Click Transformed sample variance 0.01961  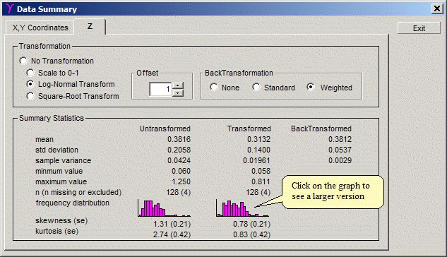coord(256,160)
